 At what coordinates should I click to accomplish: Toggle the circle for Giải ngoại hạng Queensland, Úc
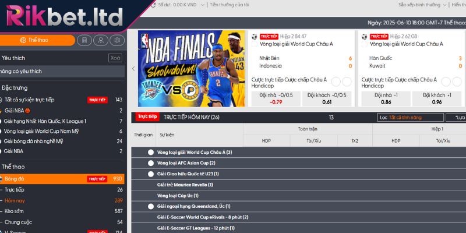[x=151, y=206]
